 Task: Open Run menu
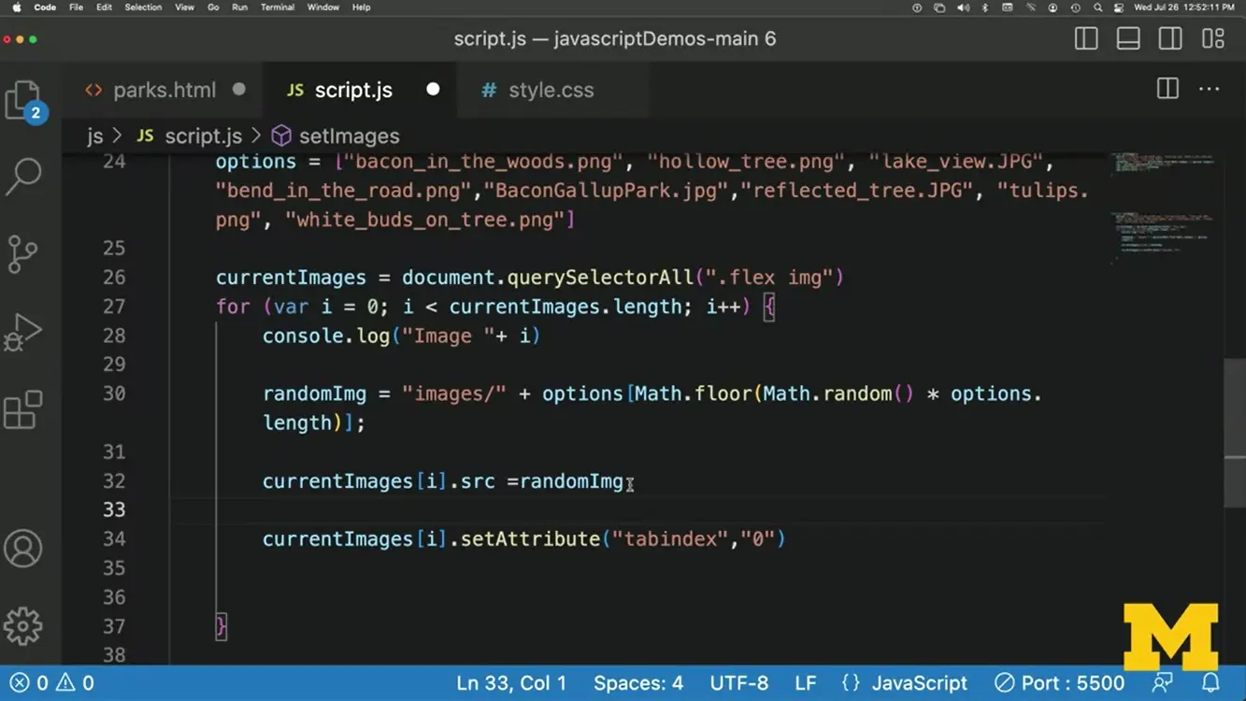(239, 7)
